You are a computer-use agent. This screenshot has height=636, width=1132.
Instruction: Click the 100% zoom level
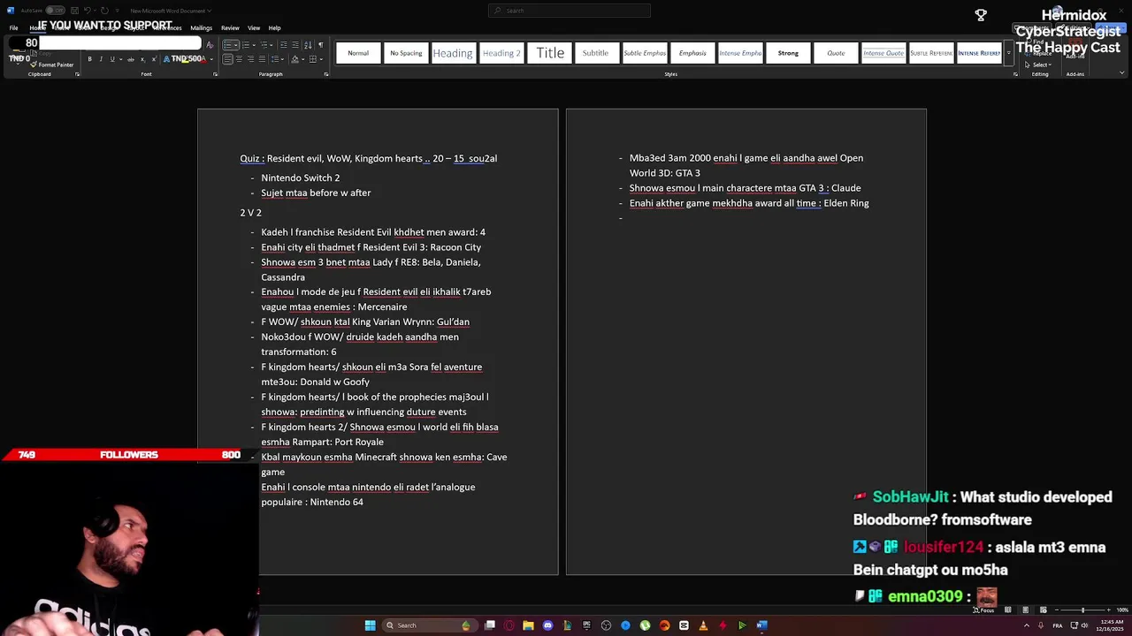(1122, 610)
